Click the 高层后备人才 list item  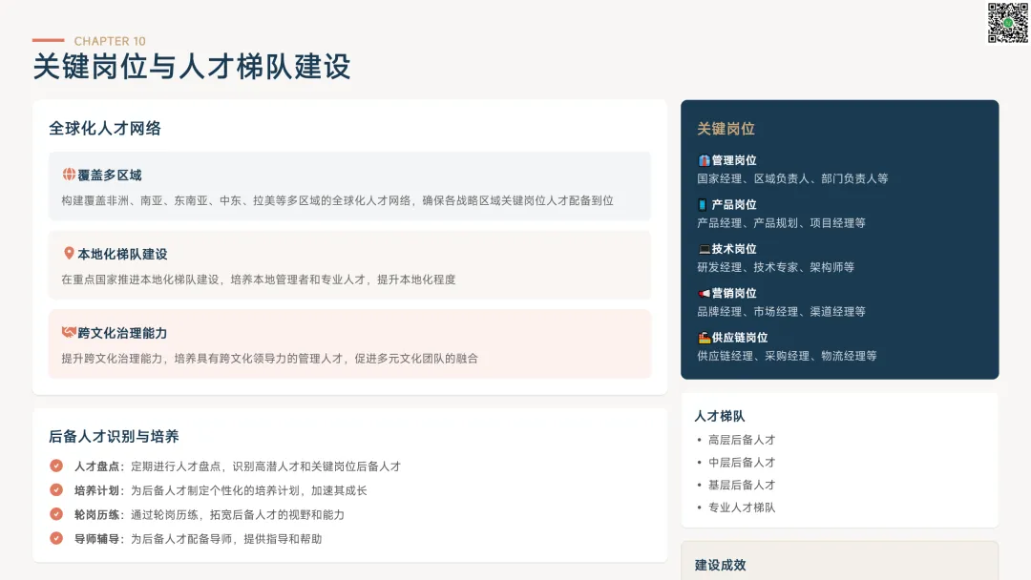[x=742, y=440]
